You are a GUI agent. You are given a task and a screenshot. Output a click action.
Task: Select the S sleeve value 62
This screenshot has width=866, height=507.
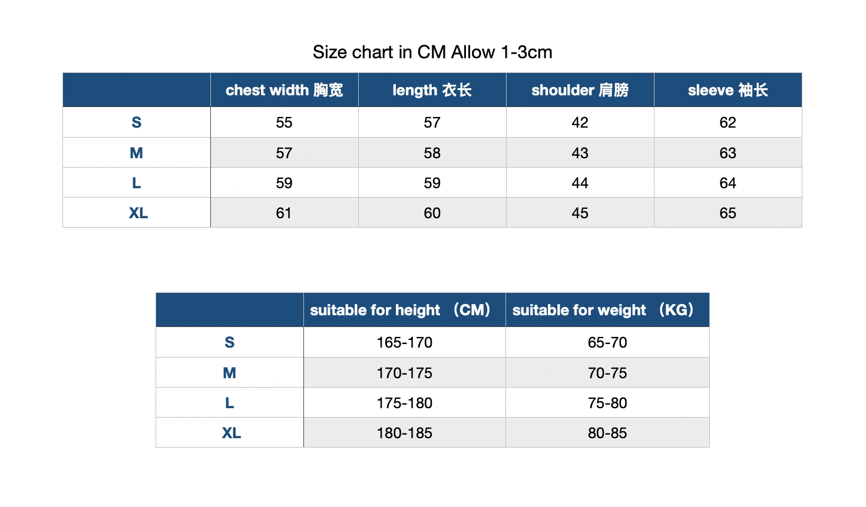click(728, 122)
